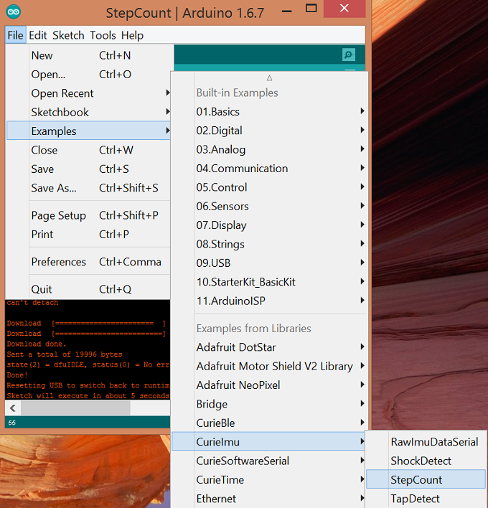Click line number 55 in status bar
488x508 pixels.
(12, 423)
